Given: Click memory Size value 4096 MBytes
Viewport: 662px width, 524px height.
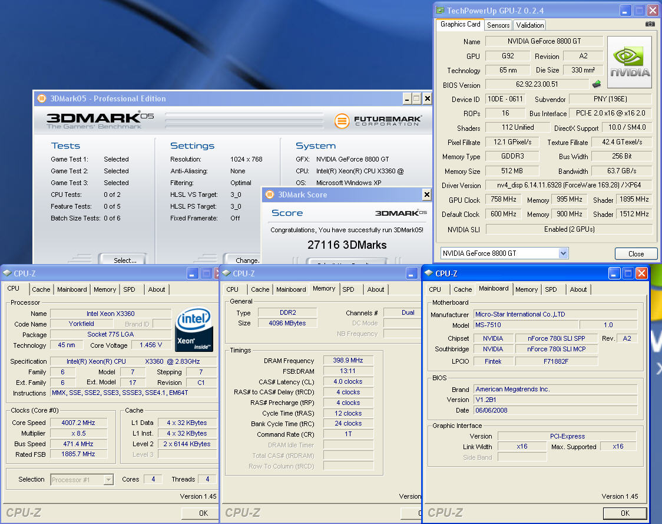Looking at the screenshot, I should 287,323.
